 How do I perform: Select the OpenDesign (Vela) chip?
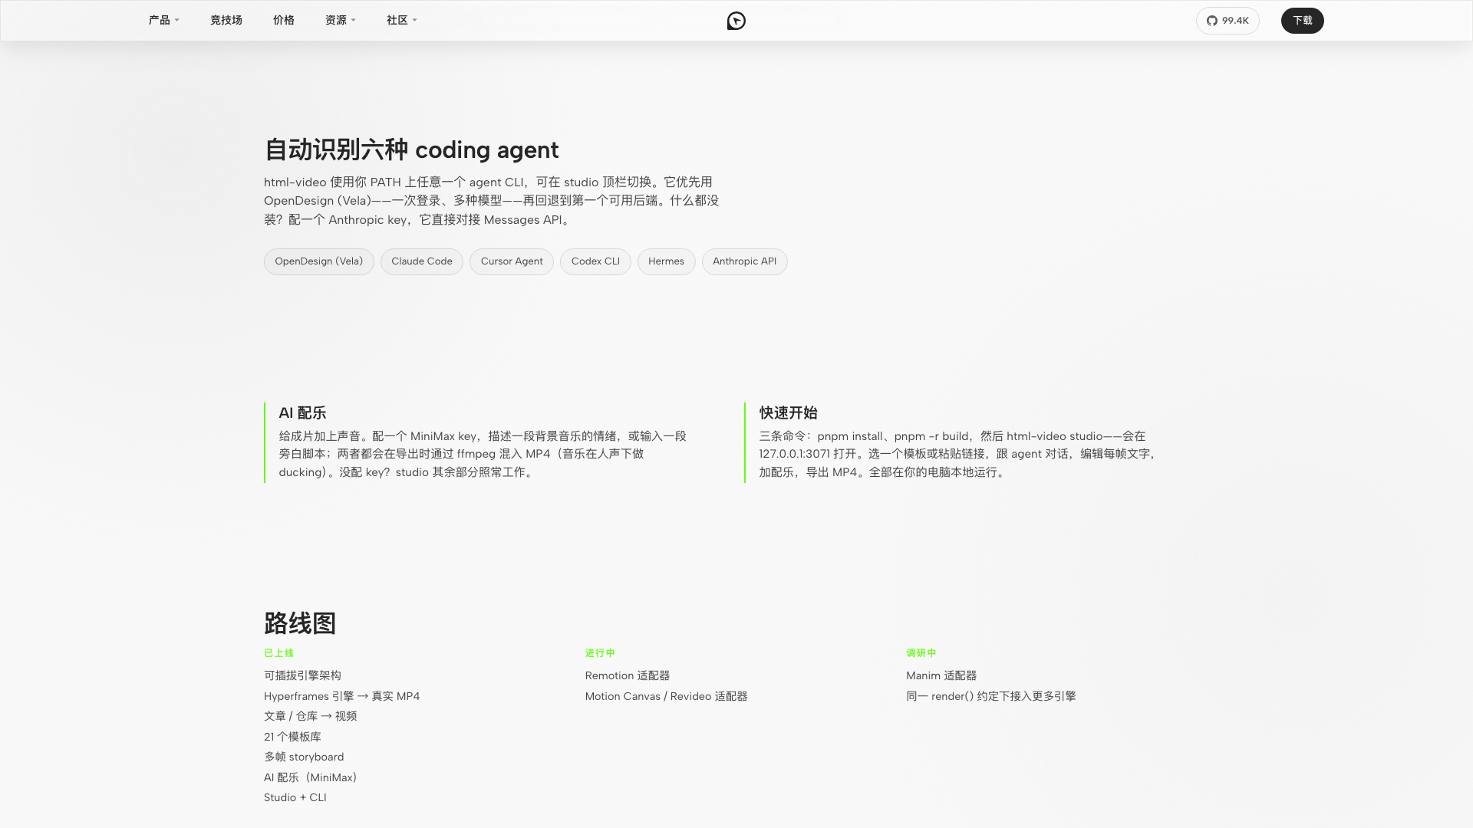(319, 261)
